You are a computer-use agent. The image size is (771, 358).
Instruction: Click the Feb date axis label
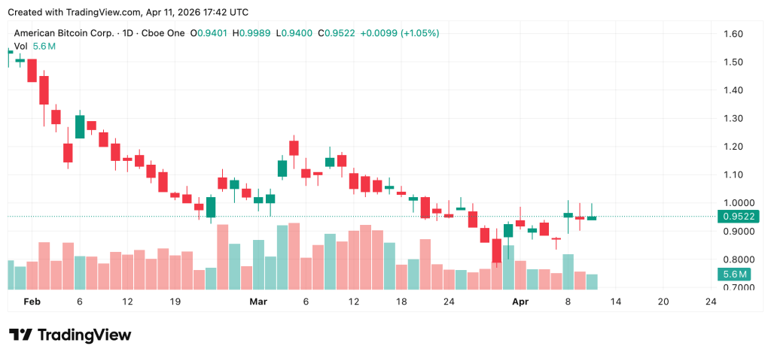pyautogui.click(x=31, y=301)
